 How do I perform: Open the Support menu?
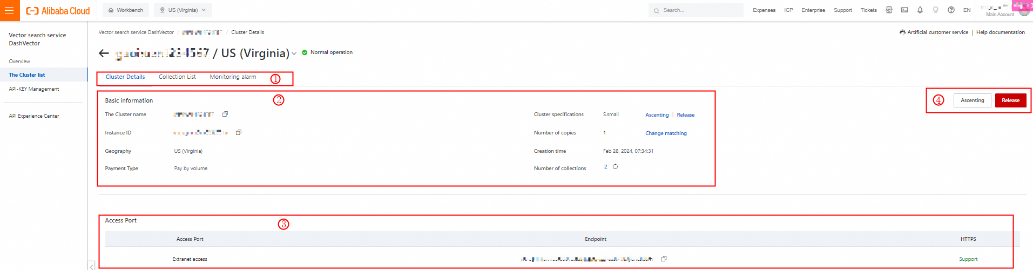click(842, 10)
